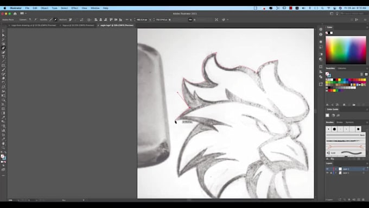Select the Basic brush row
This screenshot has height=208, width=369.
(x=346, y=135)
